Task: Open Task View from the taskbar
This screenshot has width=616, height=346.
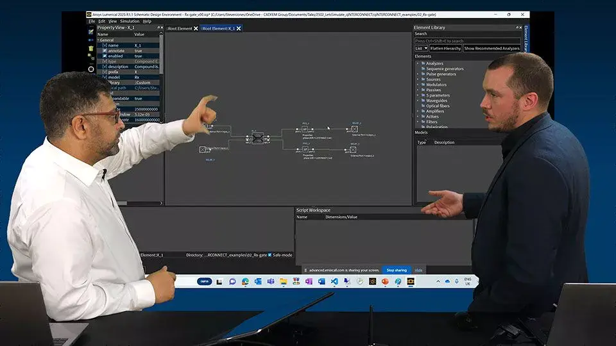Action: pyautogui.click(x=219, y=281)
